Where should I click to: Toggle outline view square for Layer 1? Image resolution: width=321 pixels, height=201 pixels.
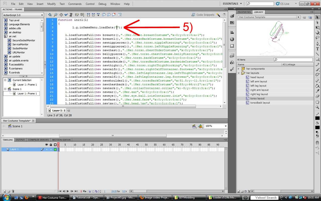[x=55, y=149]
